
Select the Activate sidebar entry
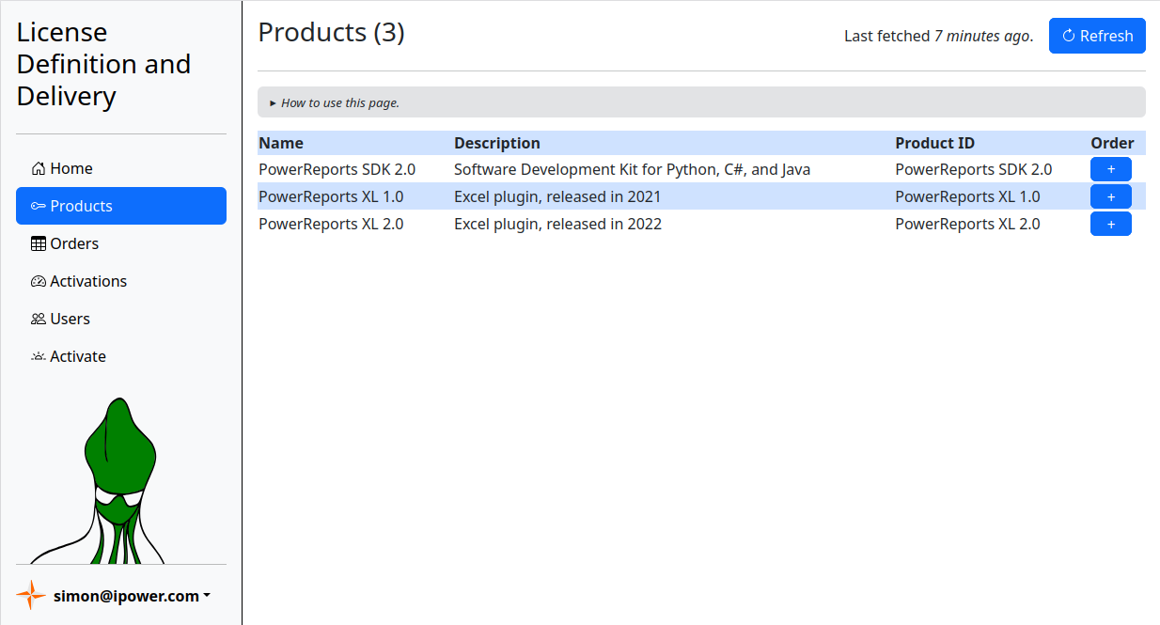pos(78,357)
